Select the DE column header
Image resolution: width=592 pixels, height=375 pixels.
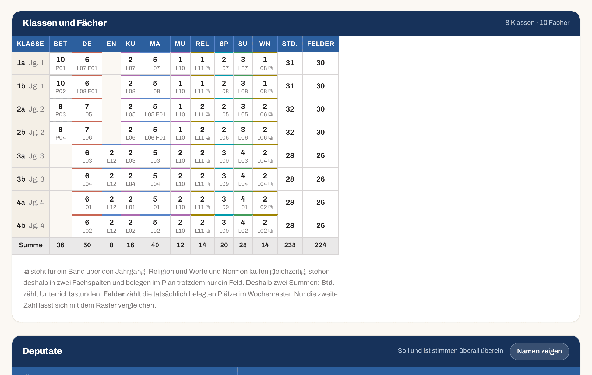pyautogui.click(x=87, y=44)
